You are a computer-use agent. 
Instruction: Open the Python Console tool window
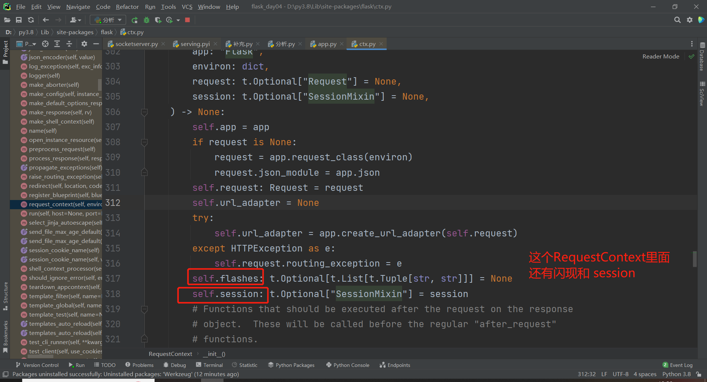pyautogui.click(x=348, y=365)
